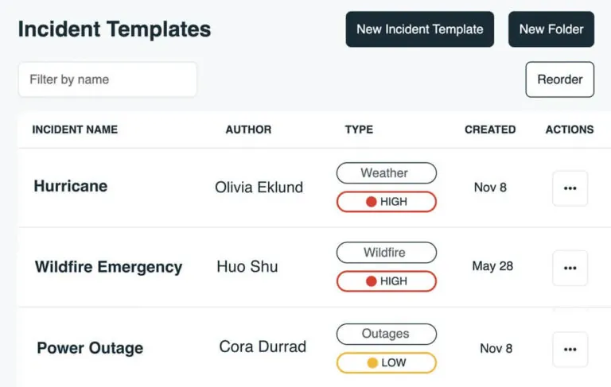611x387 pixels.
Task: Open the Power Outage template
Action: click(x=90, y=348)
